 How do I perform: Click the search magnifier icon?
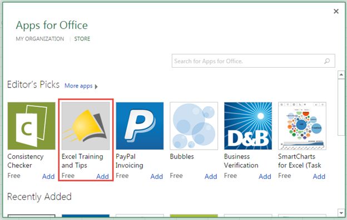click(327, 61)
